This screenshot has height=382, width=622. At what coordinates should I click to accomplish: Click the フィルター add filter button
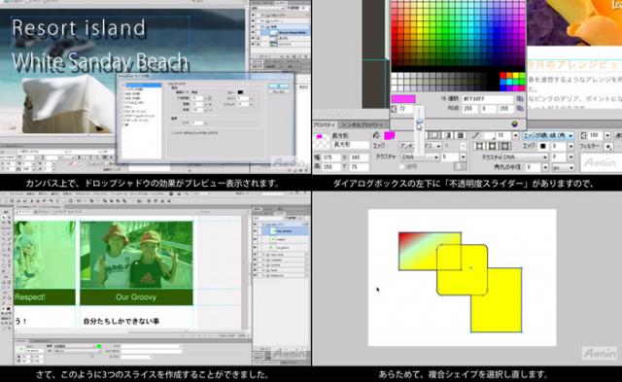click(607, 147)
